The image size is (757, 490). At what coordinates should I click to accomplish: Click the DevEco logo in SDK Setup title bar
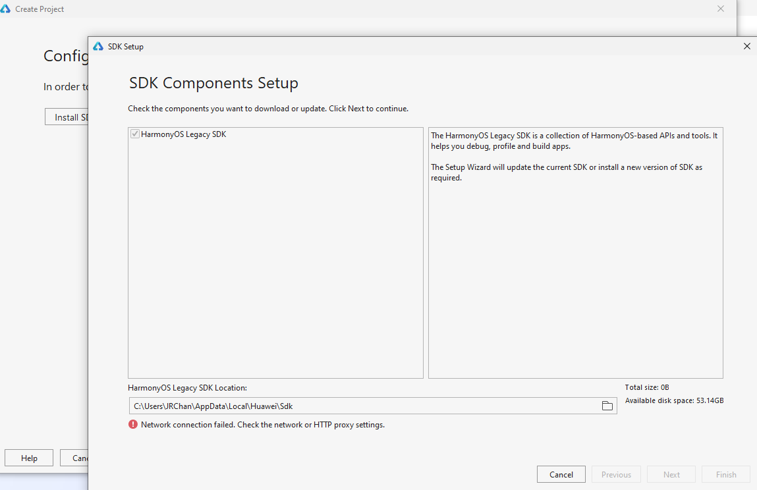click(x=98, y=47)
